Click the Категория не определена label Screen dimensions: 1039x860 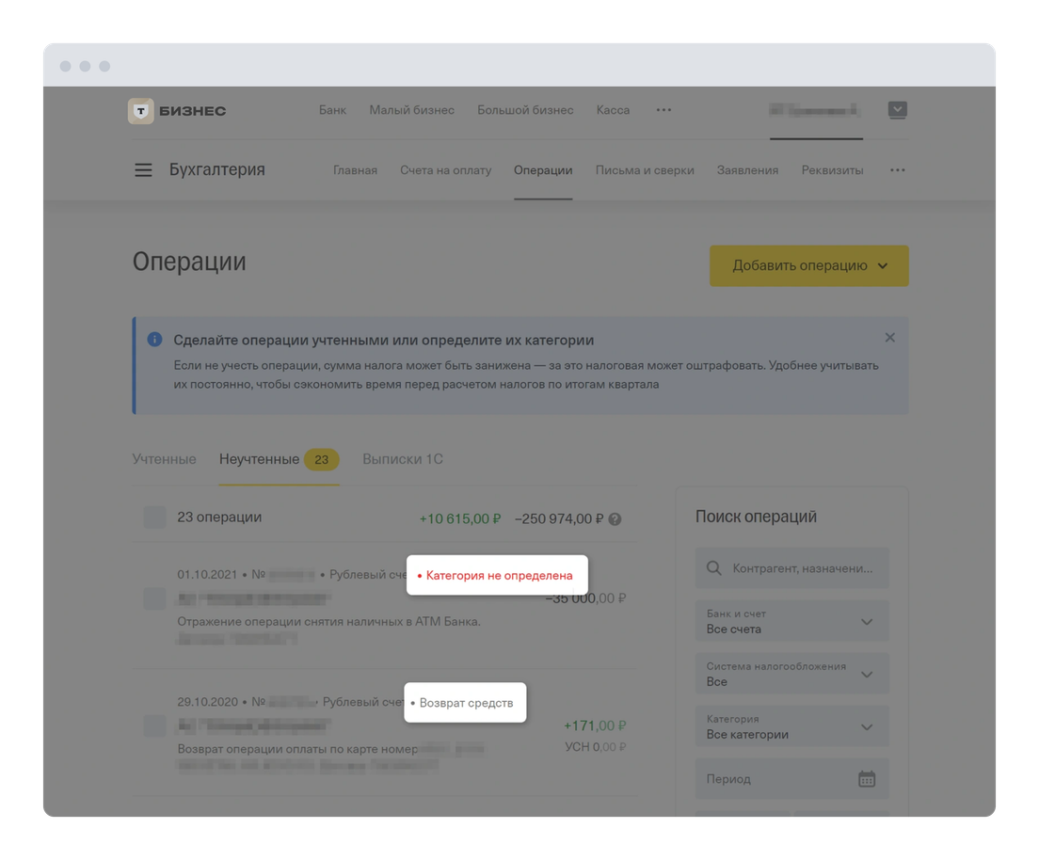(497, 575)
